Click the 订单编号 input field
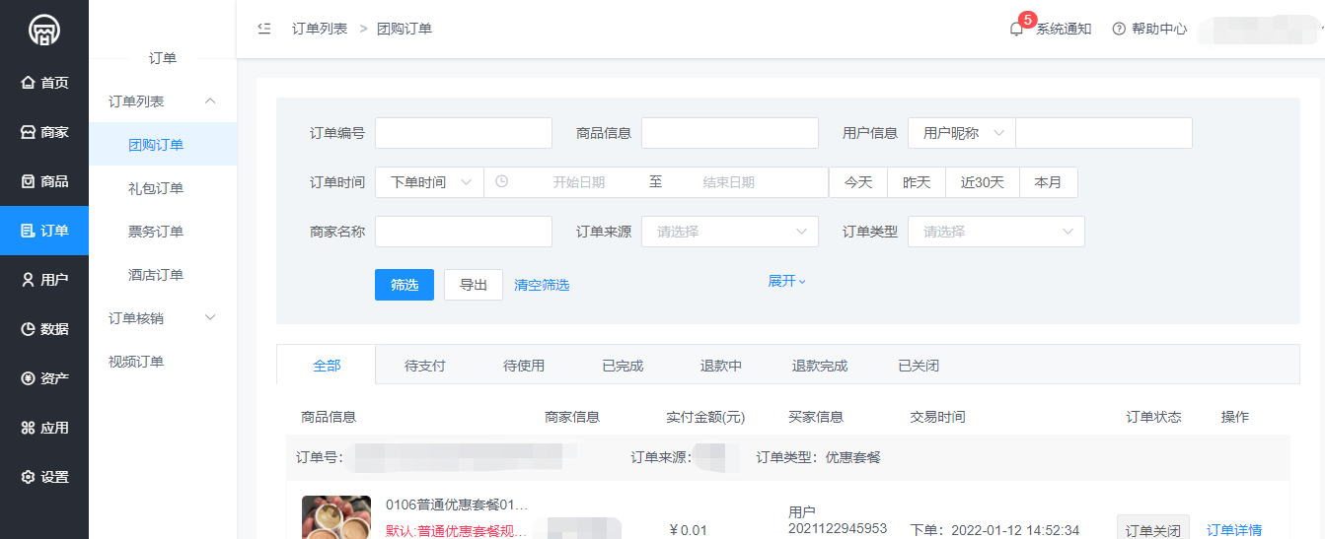The height and width of the screenshot is (539, 1325). pos(463,133)
